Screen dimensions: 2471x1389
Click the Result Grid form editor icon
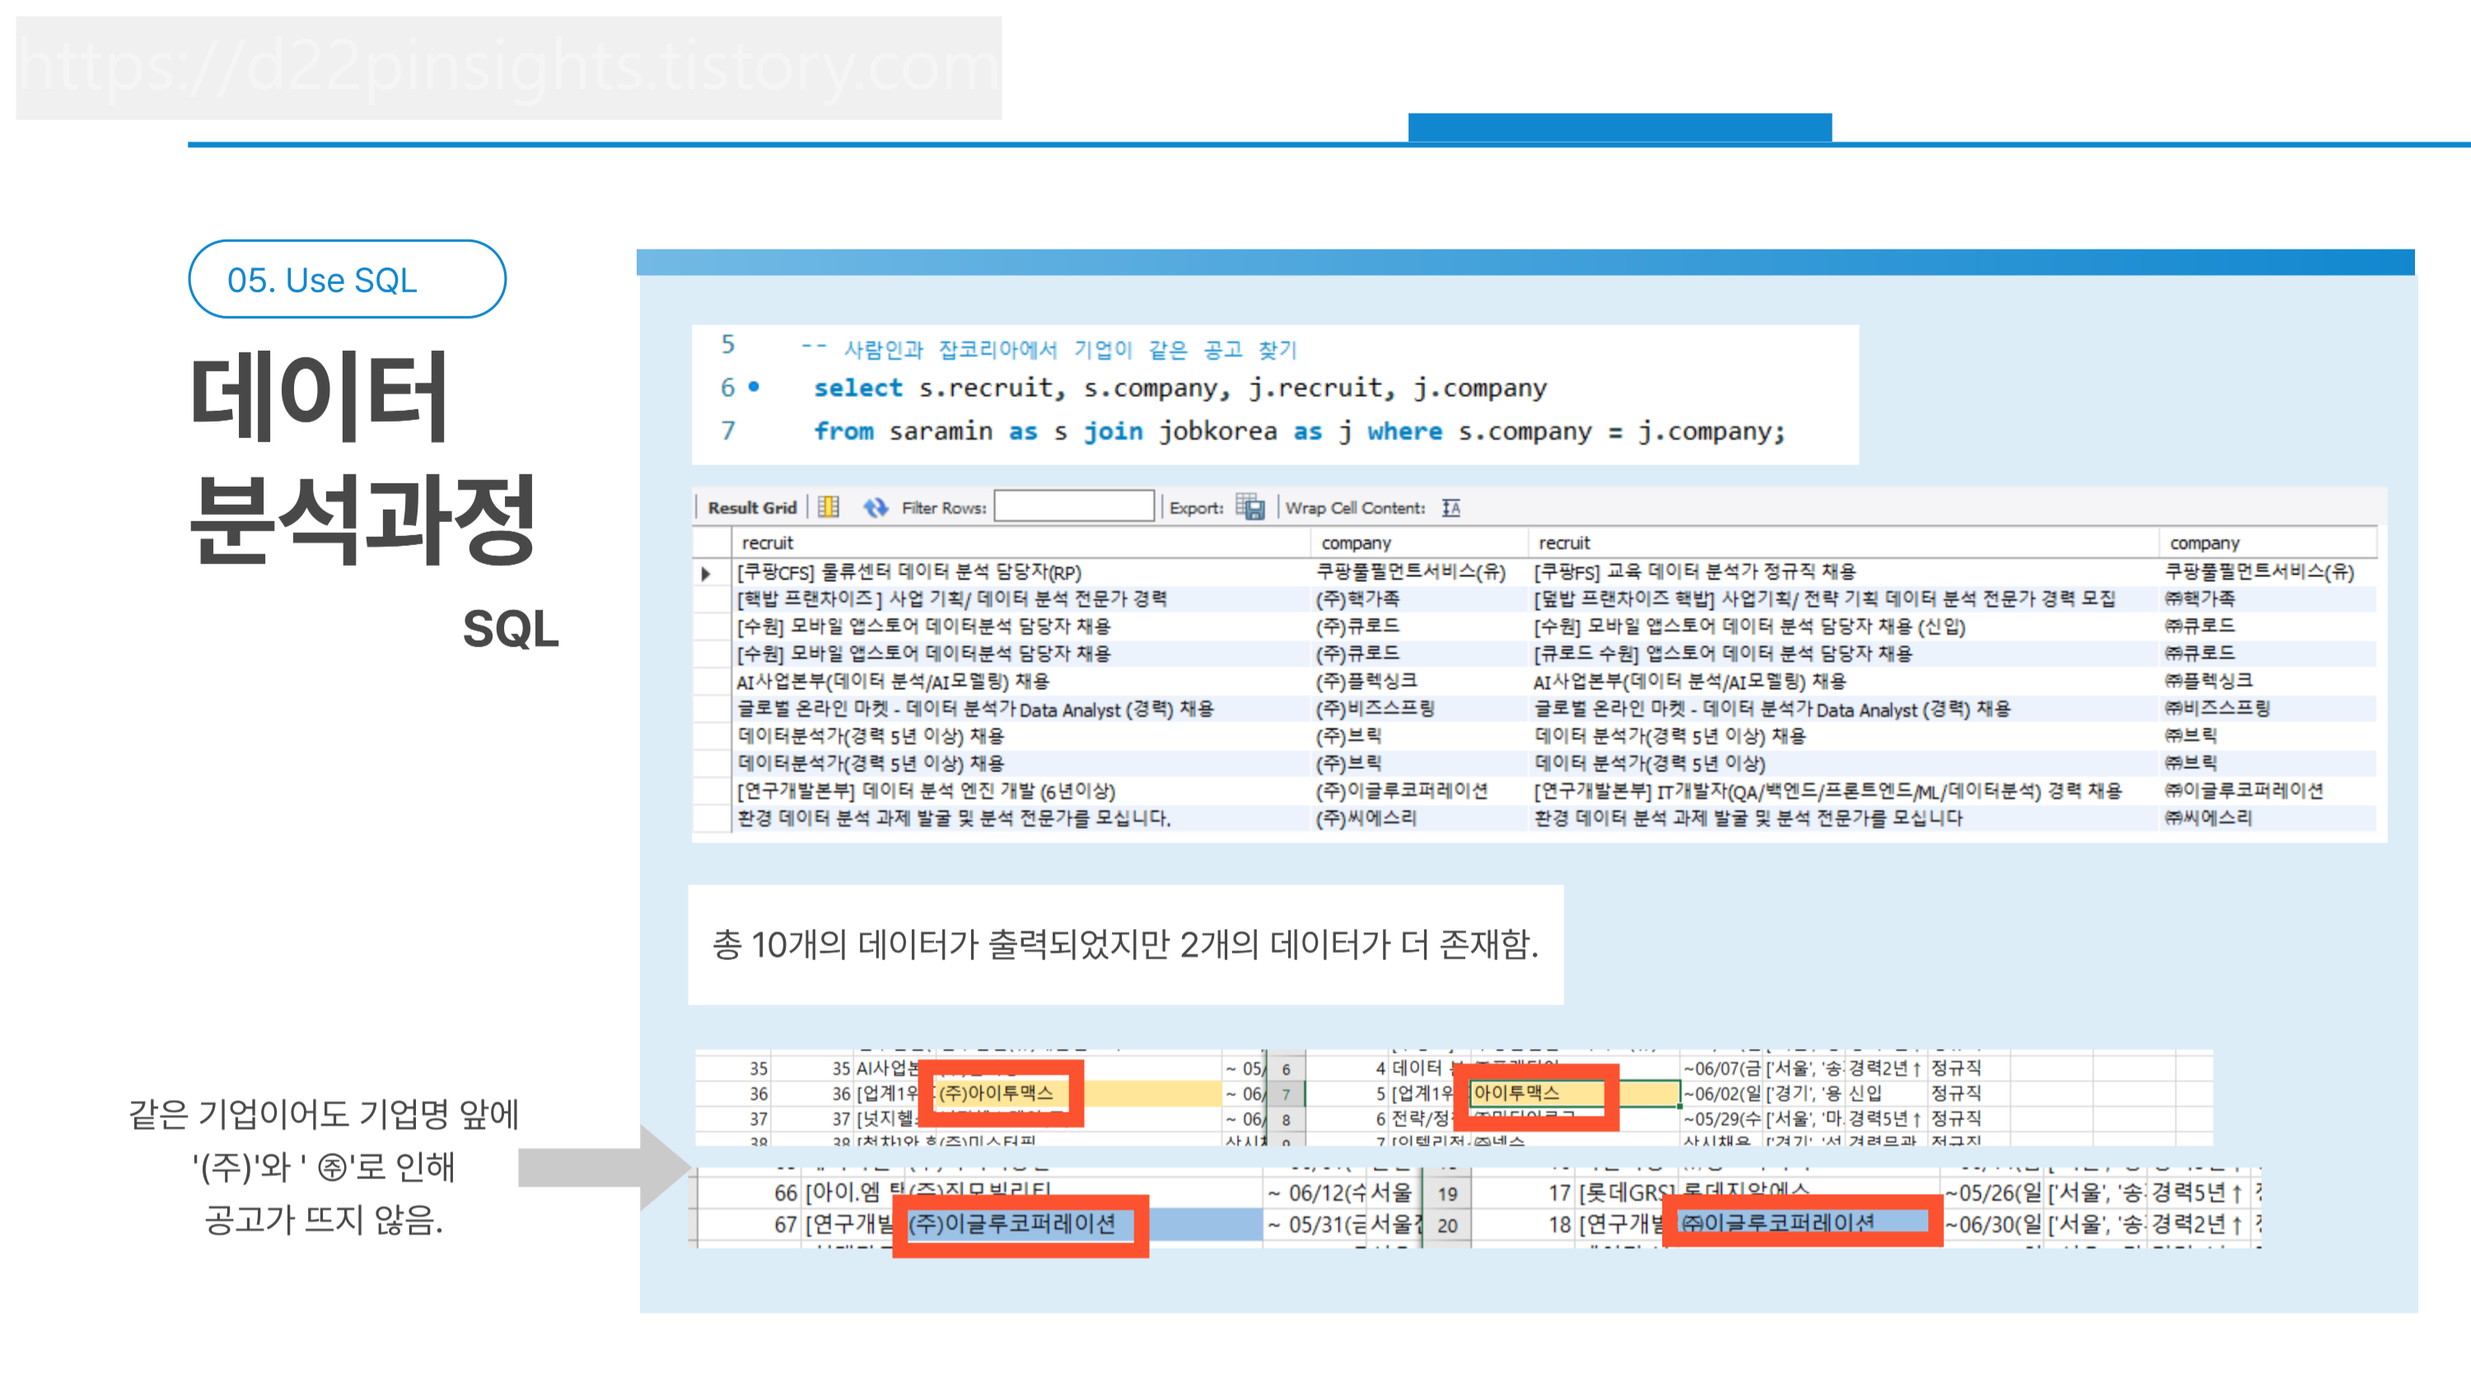(829, 507)
